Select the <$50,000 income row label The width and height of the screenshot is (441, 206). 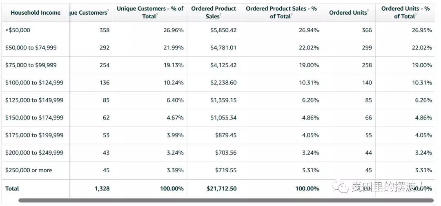click(18, 30)
